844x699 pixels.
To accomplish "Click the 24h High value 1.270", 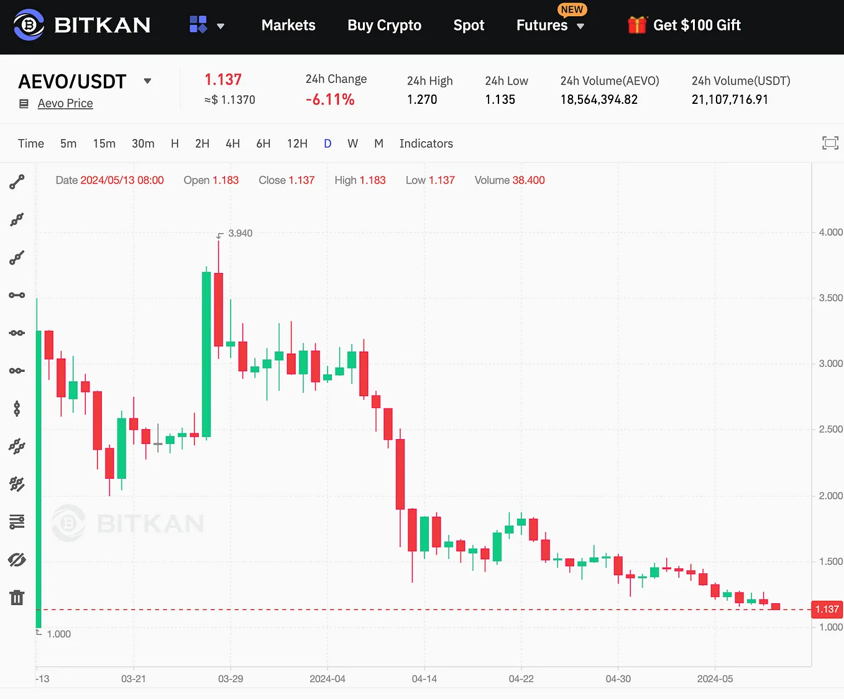I will (422, 100).
